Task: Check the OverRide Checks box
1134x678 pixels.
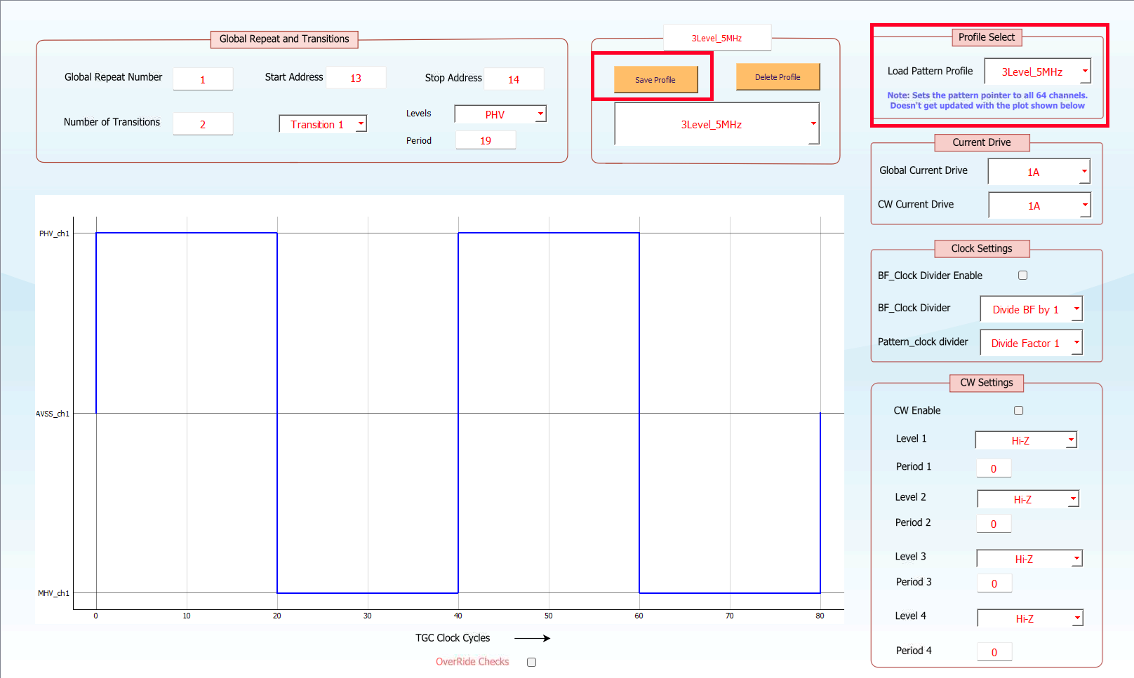Action: tap(531, 662)
